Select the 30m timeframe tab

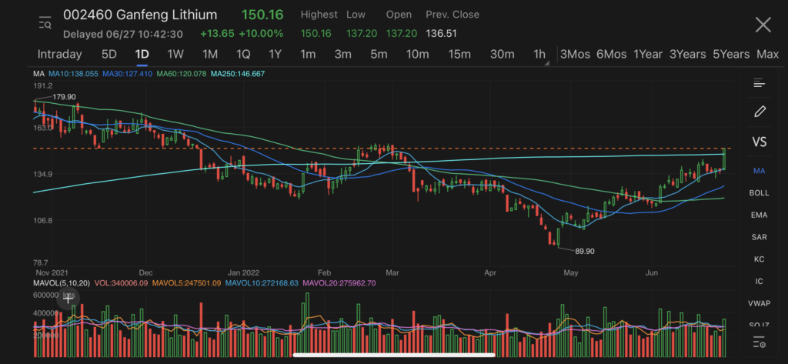coord(502,55)
